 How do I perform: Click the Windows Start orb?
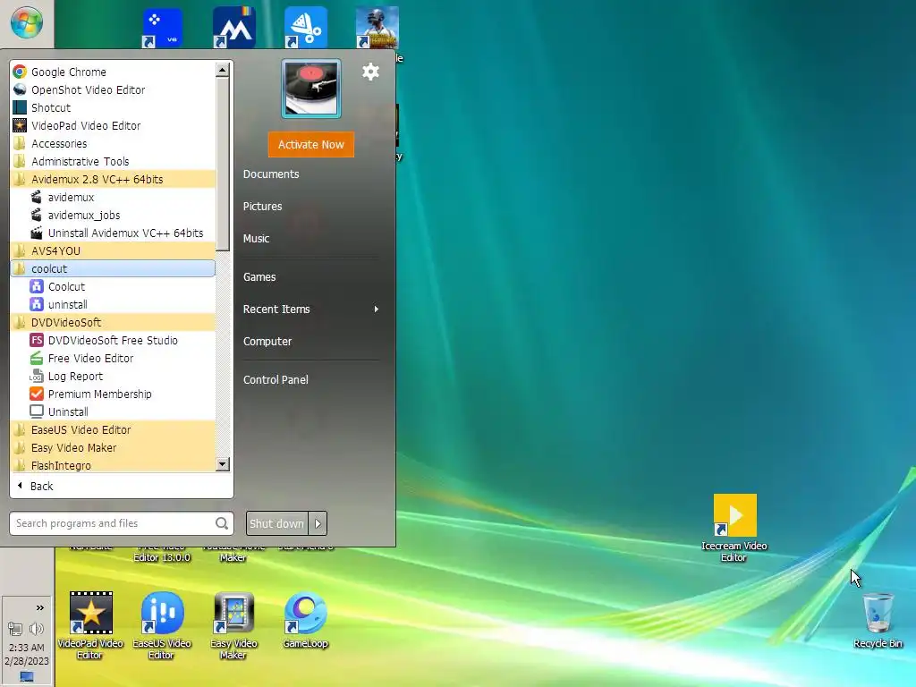click(x=27, y=22)
